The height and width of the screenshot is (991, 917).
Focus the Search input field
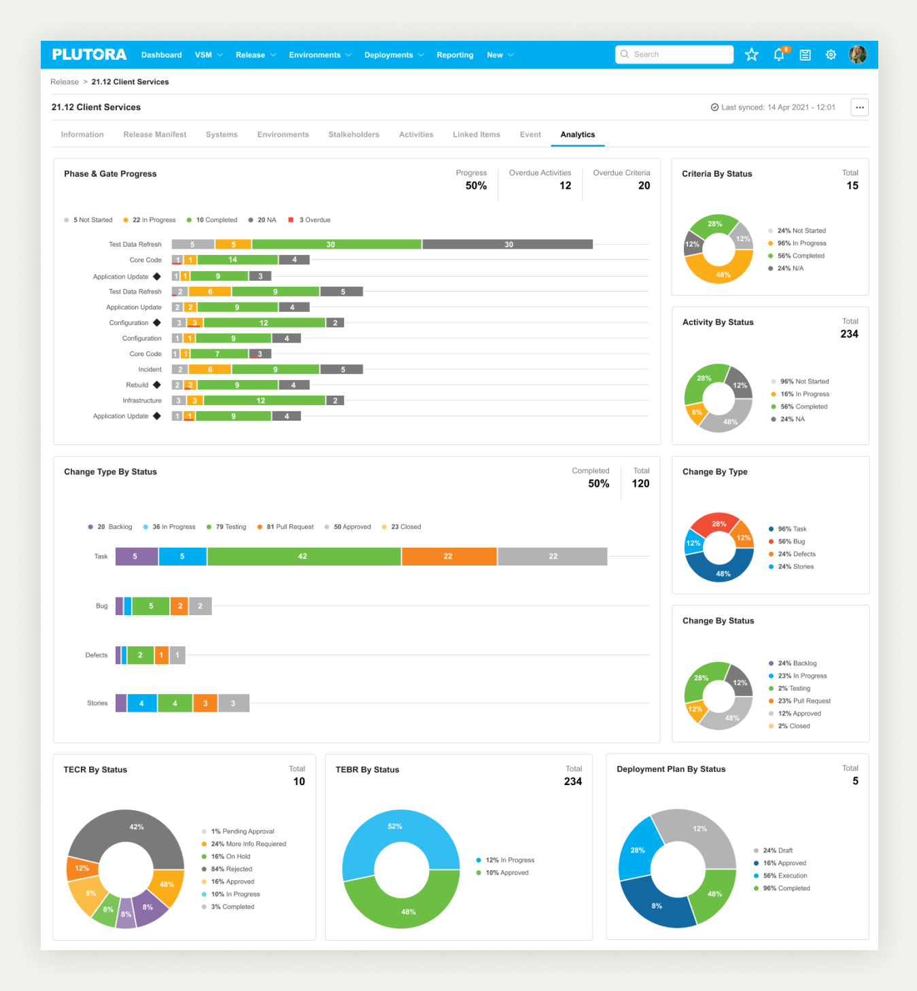point(674,54)
